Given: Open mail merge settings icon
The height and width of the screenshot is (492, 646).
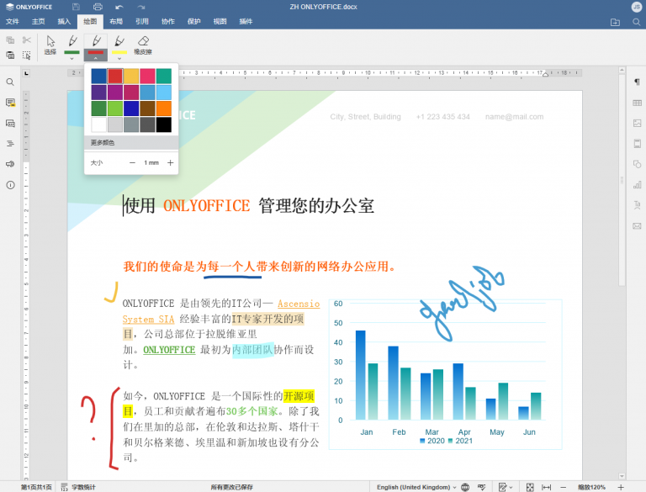Looking at the screenshot, I should coord(637,225).
